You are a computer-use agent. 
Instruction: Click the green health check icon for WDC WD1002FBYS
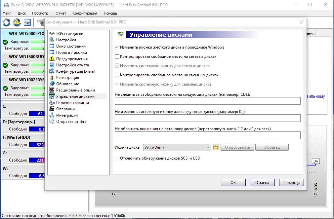(x=5, y=88)
